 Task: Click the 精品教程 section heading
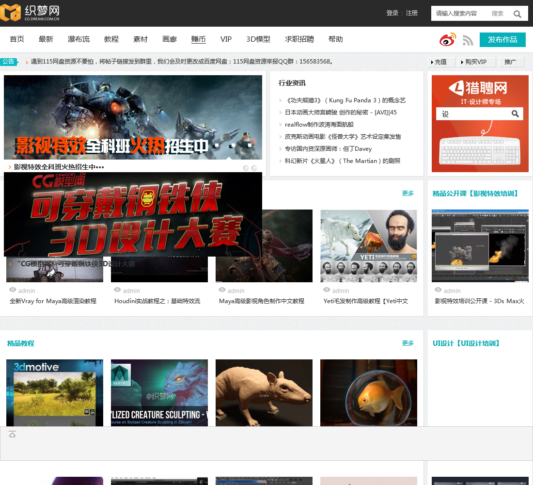coord(21,343)
